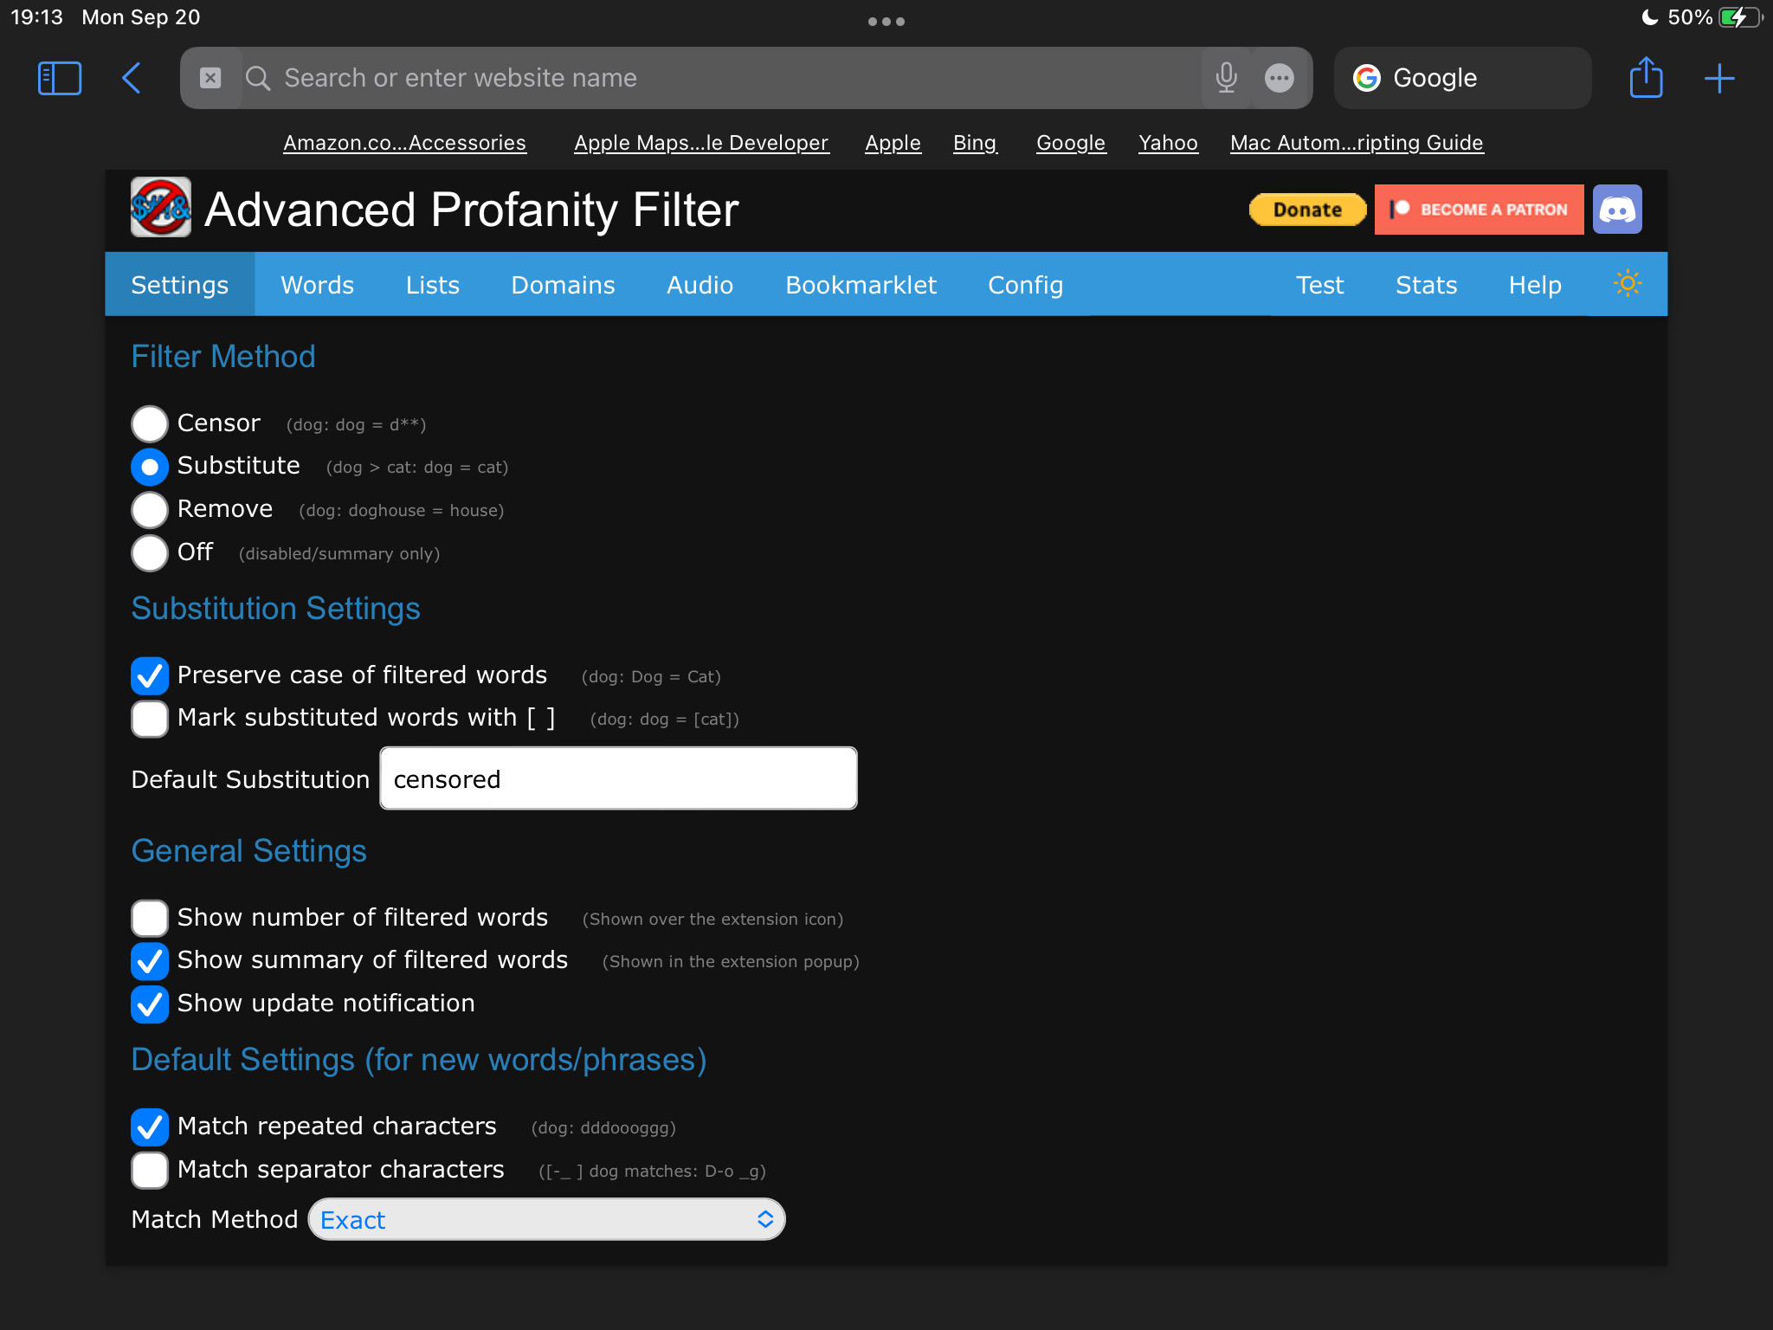Open the Safari sidebar
The height and width of the screenshot is (1330, 1773).
[x=58, y=77]
